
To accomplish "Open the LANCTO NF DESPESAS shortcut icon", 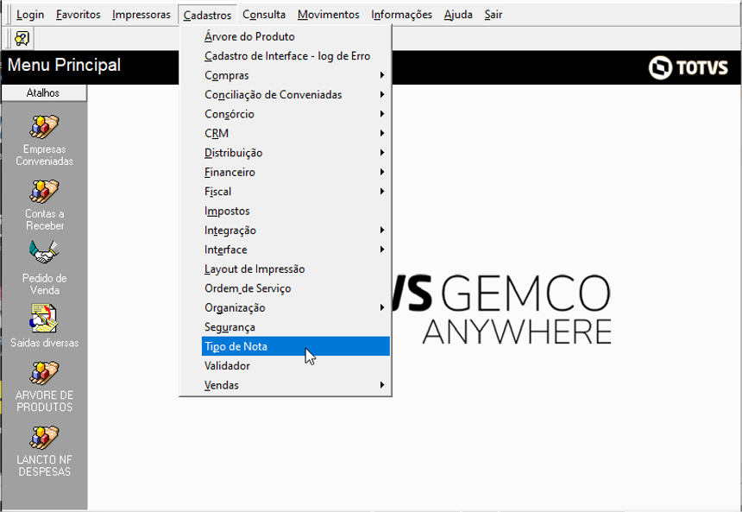I will pos(44,437).
